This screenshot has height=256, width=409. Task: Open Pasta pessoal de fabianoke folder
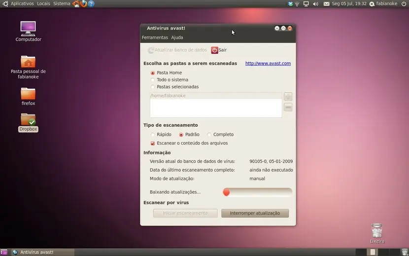(x=28, y=67)
